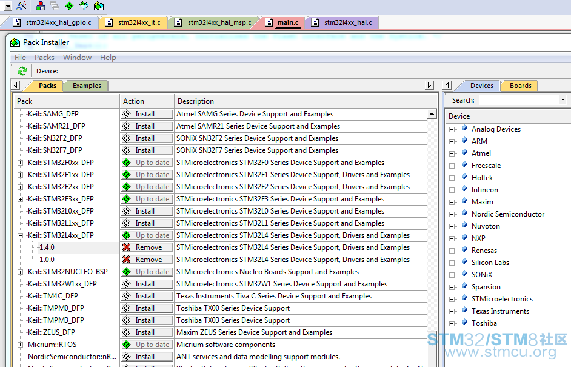571x367 pixels.
Task: Click left arrow beside the Packs tab
Action: (x=16, y=86)
